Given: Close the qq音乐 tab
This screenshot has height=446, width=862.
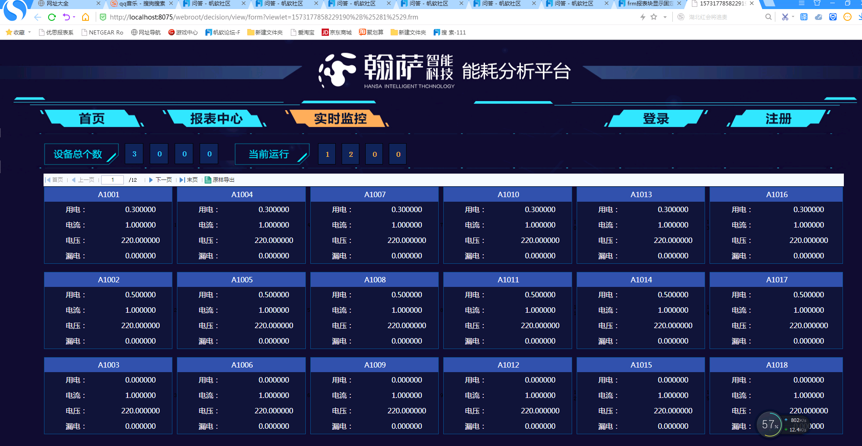Looking at the screenshot, I should tap(171, 4).
